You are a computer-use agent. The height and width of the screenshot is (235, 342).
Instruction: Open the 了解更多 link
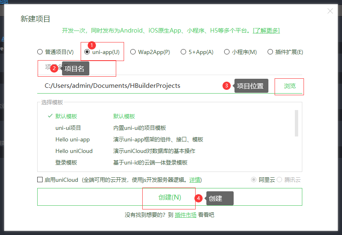pyautogui.click(x=266, y=31)
